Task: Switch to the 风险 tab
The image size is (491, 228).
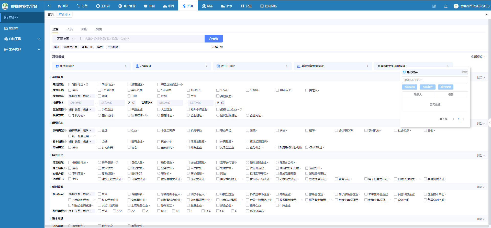Action: pos(84,29)
